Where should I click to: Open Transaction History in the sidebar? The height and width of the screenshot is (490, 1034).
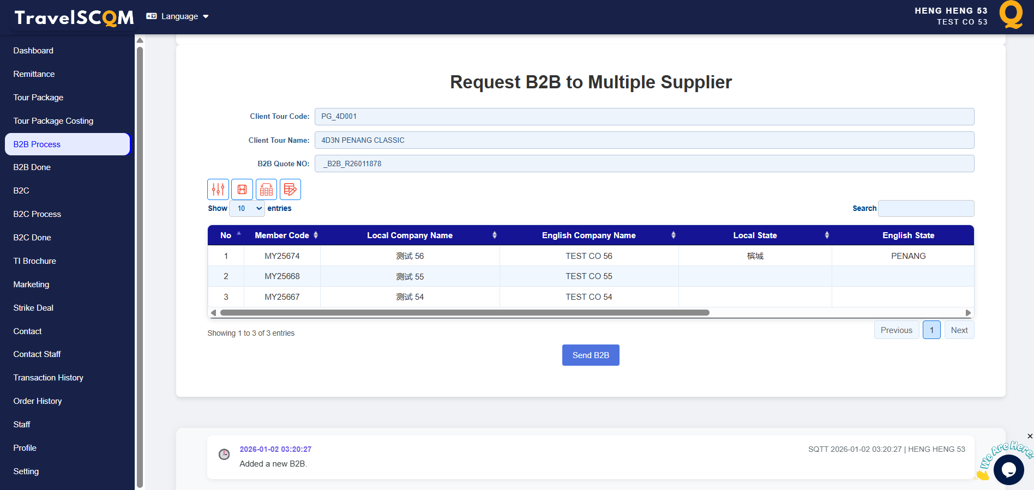(49, 378)
